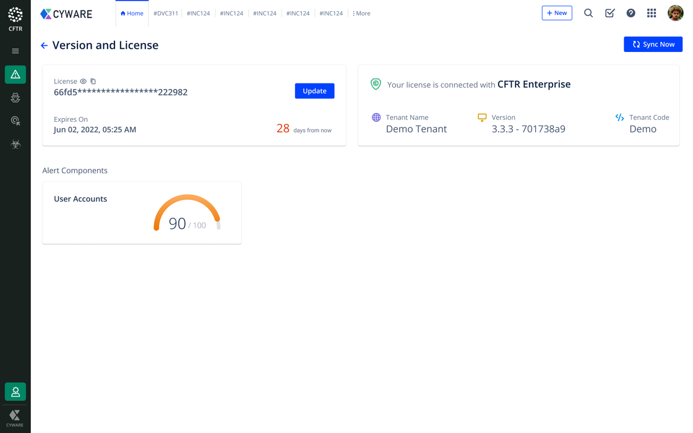Screen dimensions: 693x433
Task: Switch to the Home tab
Action: 132,14
